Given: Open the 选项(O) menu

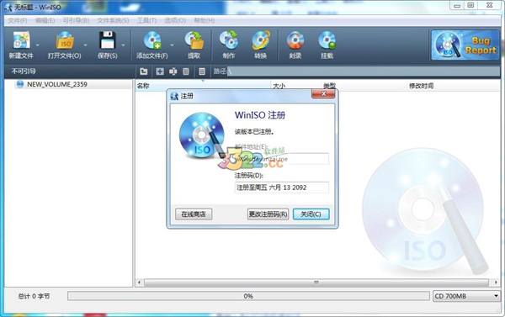Looking at the screenshot, I should pos(175,20).
